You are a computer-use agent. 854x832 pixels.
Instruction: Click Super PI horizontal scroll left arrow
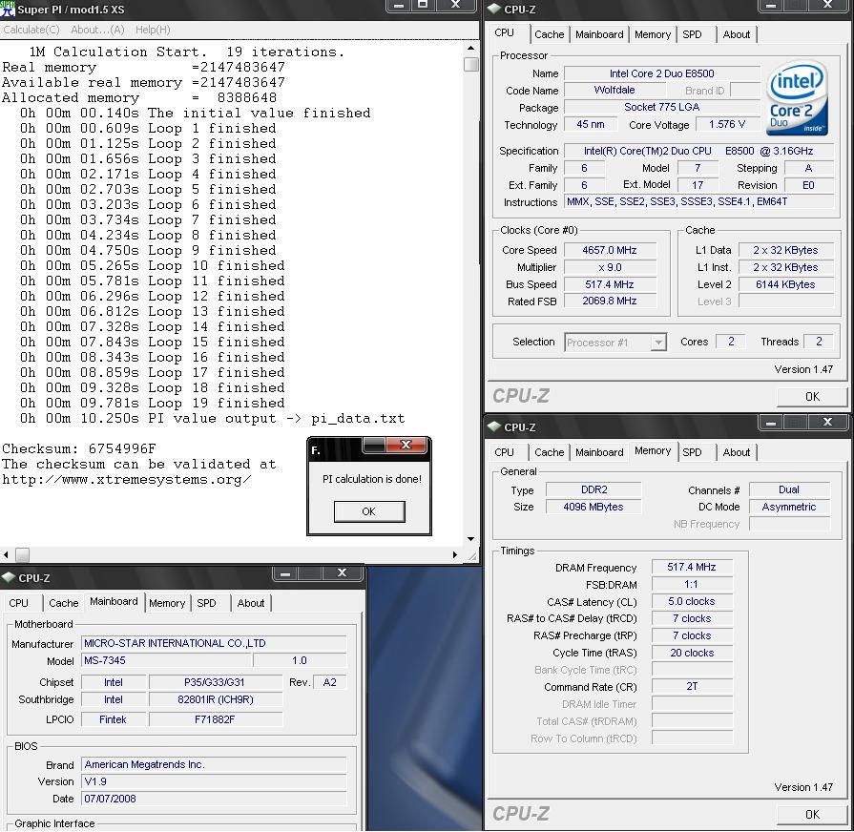pyautogui.click(x=6, y=555)
